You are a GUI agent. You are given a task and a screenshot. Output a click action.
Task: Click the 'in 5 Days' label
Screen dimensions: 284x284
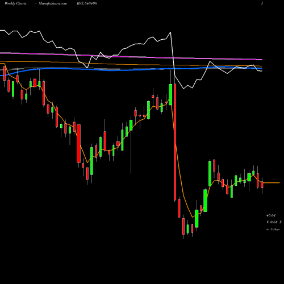pos(273,229)
